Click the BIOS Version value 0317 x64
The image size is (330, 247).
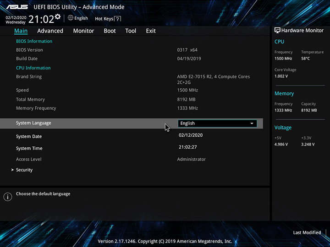click(x=187, y=50)
